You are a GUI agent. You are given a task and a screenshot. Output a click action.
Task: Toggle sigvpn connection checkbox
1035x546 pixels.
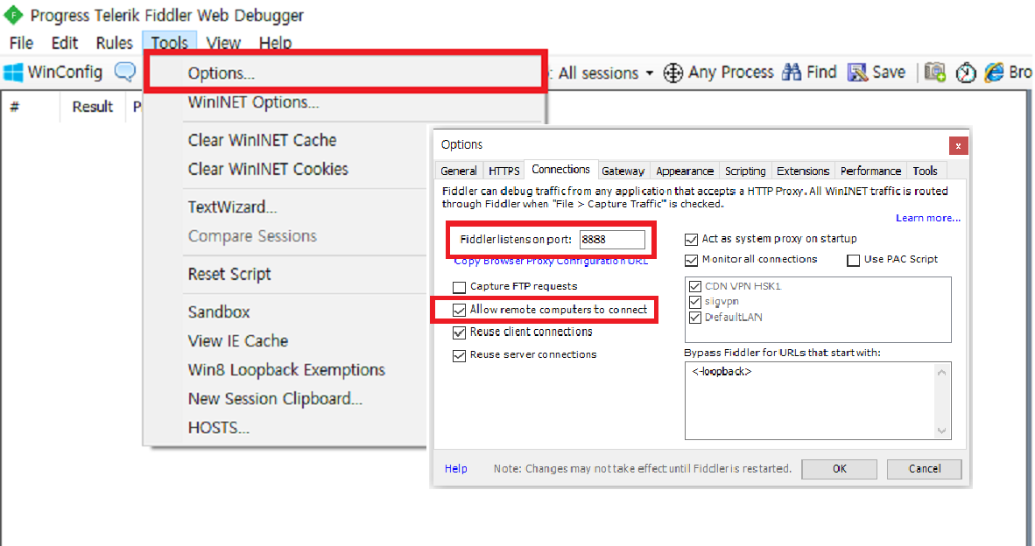tap(694, 302)
